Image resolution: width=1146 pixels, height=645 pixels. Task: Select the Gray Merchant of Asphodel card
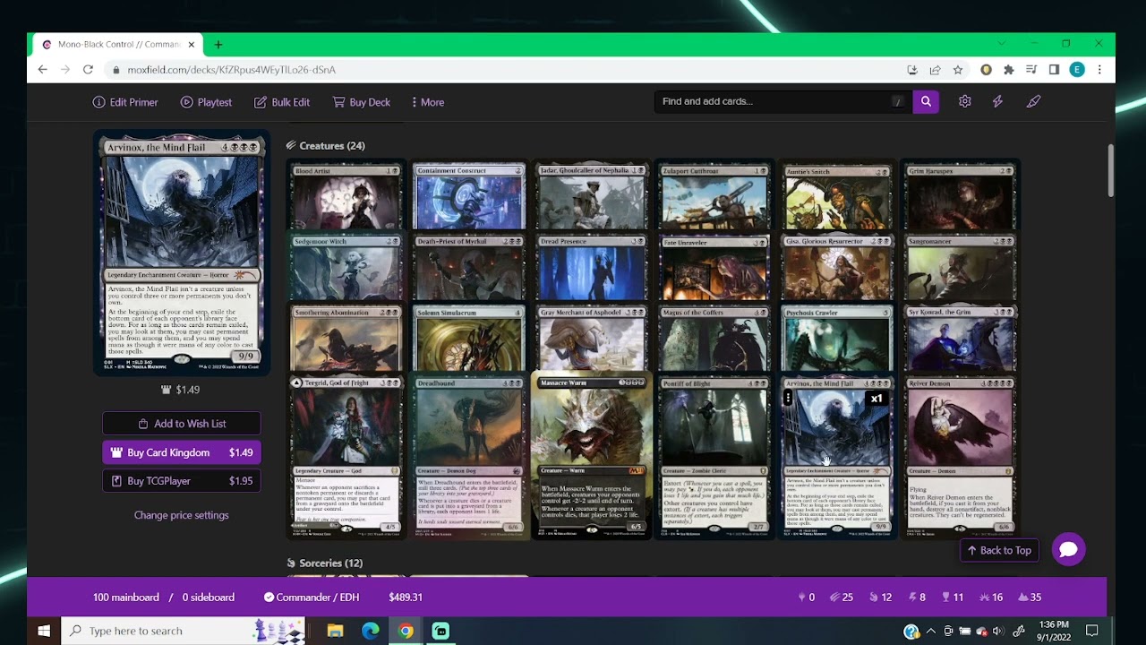(x=592, y=339)
